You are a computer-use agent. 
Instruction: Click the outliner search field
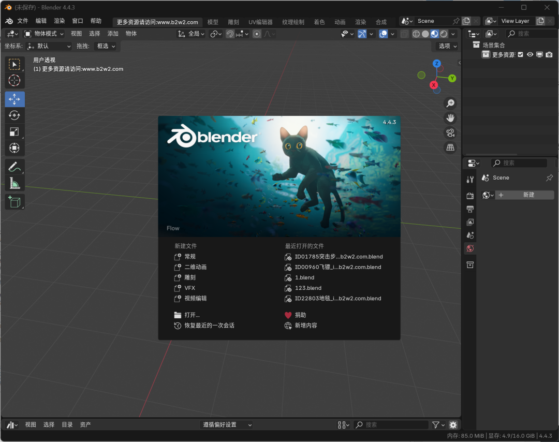click(531, 34)
